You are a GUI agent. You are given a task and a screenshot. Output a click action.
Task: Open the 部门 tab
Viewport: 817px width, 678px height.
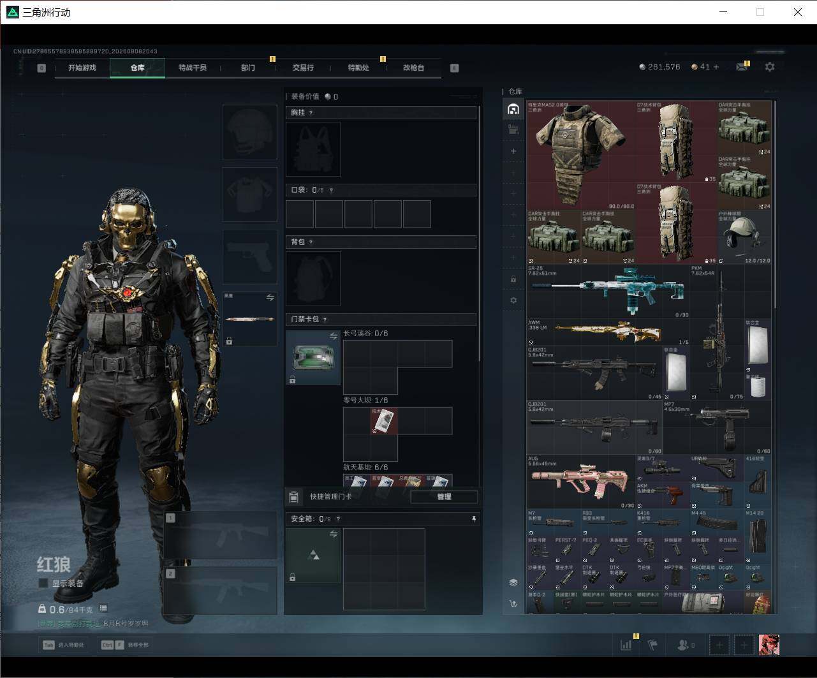pyautogui.click(x=248, y=68)
